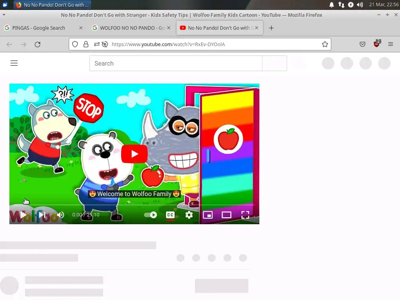Click the clock showing 21 Mar, 22:56
Screen dimensions: 400x300
coord(384,5)
